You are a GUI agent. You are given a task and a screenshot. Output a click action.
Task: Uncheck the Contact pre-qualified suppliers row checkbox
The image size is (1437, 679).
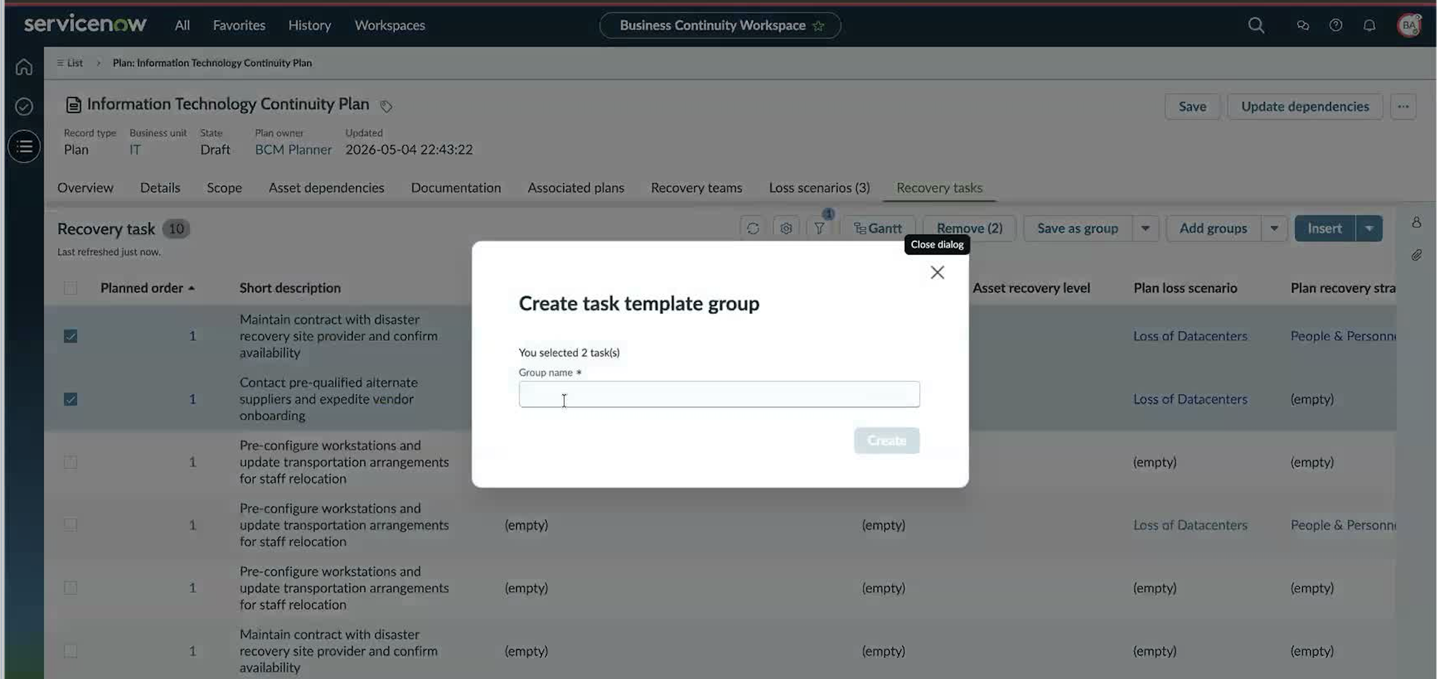70,399
